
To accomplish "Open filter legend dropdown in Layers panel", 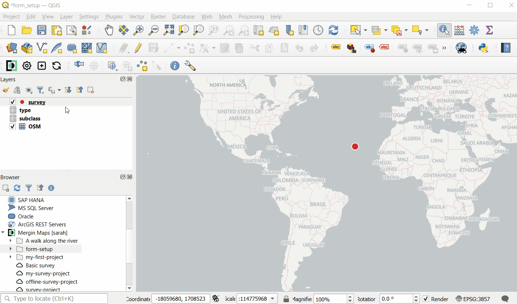I will 40,90.
